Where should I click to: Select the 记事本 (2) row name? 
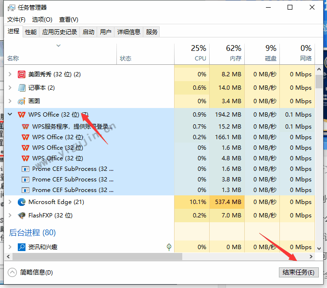pos(41,88)
